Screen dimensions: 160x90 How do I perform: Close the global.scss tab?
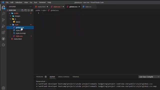point(79,7)
